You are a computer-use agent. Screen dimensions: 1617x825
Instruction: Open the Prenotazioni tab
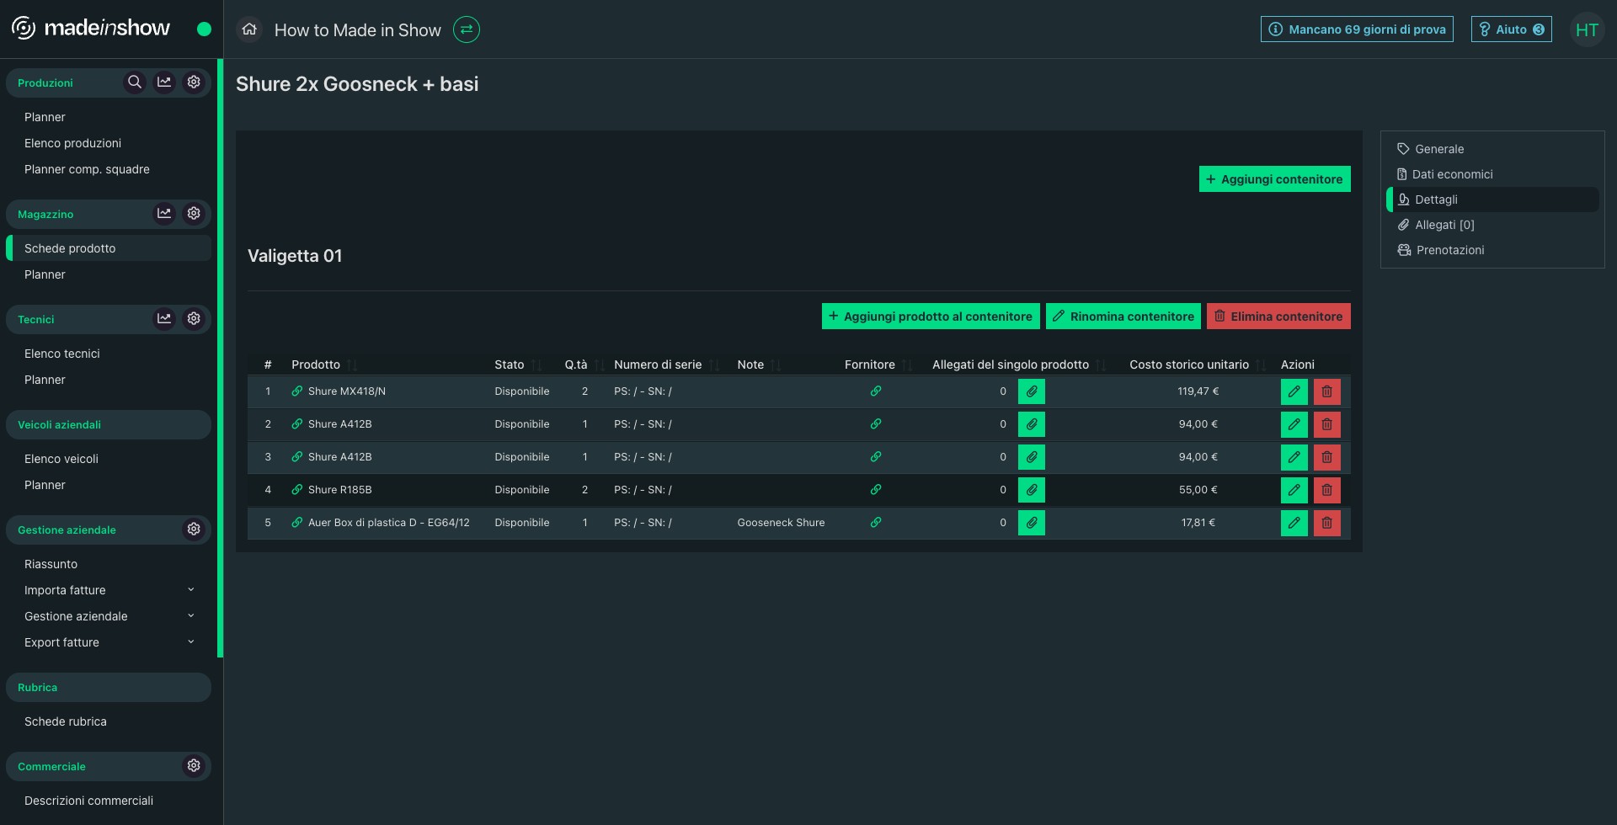click(x=1492, y=250)
